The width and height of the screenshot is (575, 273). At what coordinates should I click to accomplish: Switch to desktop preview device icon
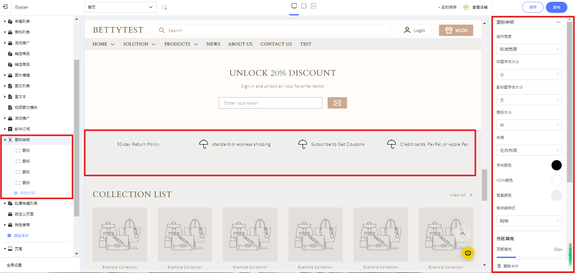click(x=294, y=6)
